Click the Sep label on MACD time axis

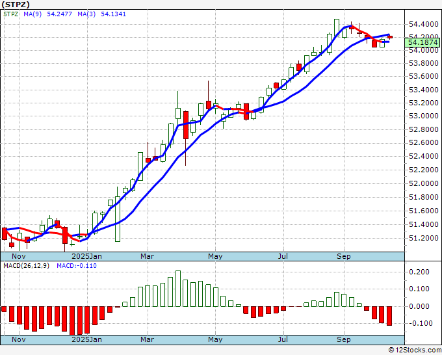click(344, 339)
